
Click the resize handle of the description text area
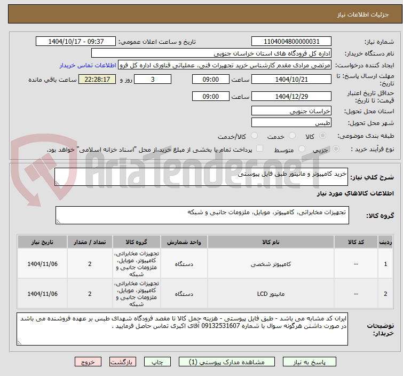(x=57, y=183)
